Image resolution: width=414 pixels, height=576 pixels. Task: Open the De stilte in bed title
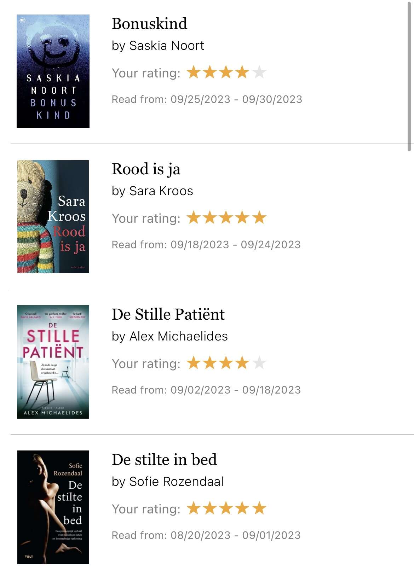click(x=164, y=460)
